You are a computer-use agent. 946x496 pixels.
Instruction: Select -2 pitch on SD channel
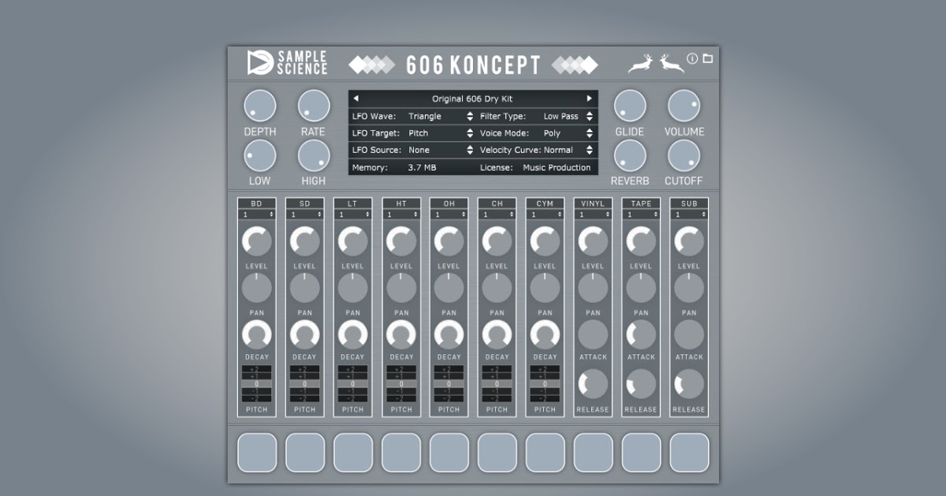[305, 398]
